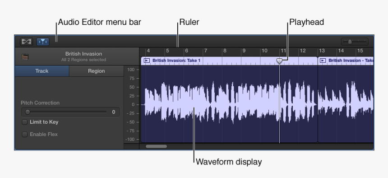Click the Flex tool icon in menu bar
This screenshot has width=388, height=178.
26,42
